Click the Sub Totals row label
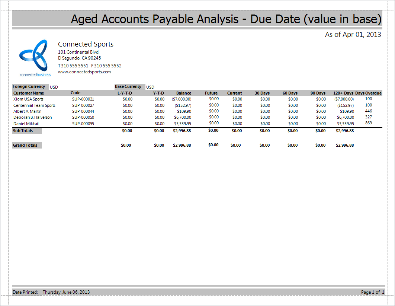 pos(23,131)
